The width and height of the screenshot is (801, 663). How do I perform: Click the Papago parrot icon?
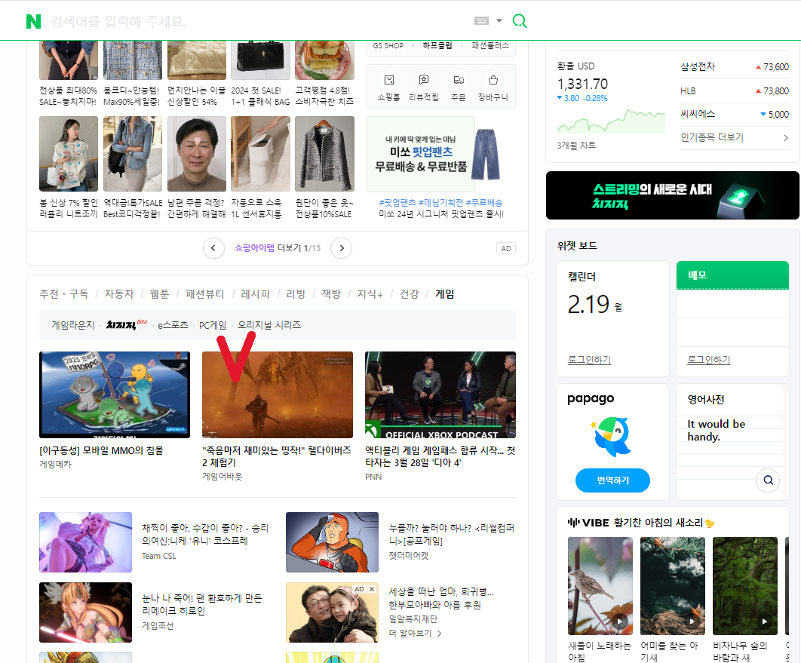(x=612, y=437)
